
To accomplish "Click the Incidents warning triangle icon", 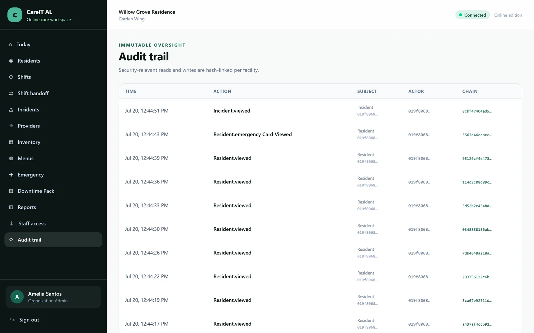I will (11, 110).
